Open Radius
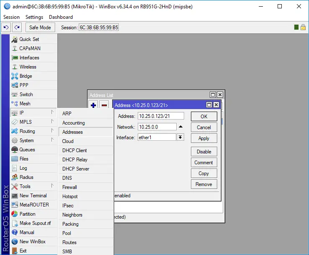Viewport: 309px width, 255px height. tap(33, 177)
